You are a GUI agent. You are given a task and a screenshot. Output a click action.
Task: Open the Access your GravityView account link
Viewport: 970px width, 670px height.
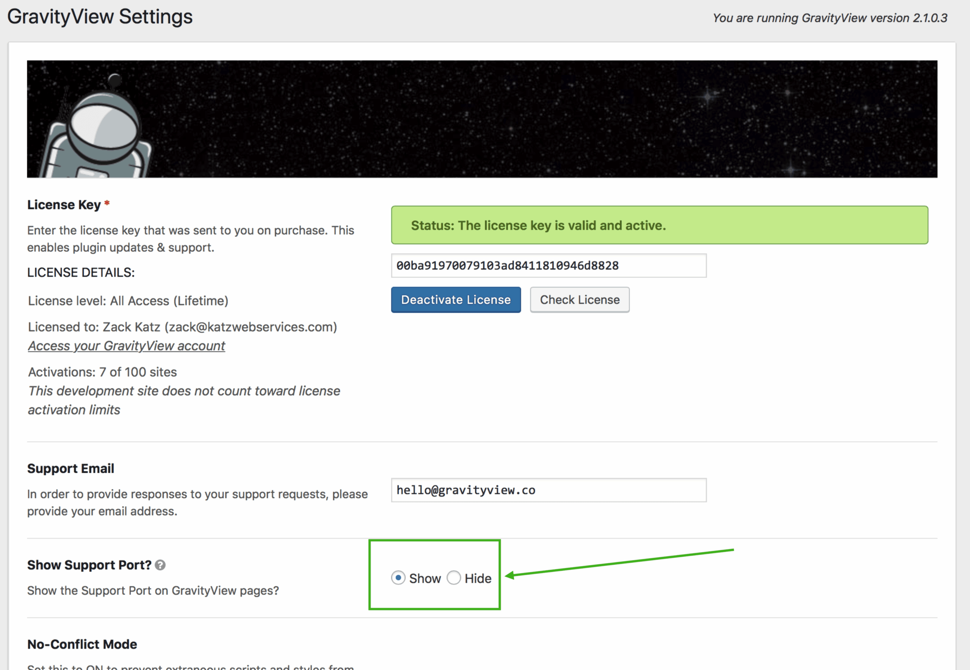127,346
